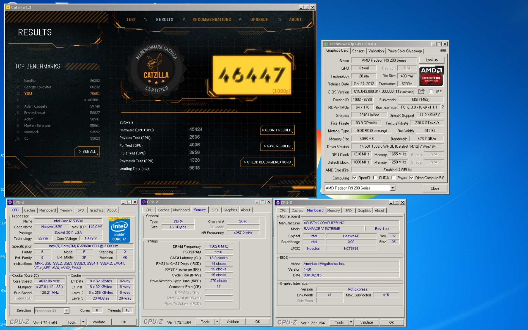Click the DRAM Frequency 1502.6 MHz field

[218, 246]
